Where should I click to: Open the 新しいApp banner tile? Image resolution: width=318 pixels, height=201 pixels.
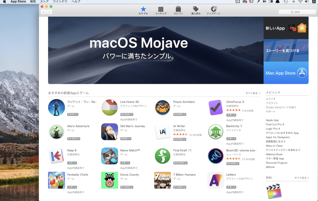(x=286, y=28)
